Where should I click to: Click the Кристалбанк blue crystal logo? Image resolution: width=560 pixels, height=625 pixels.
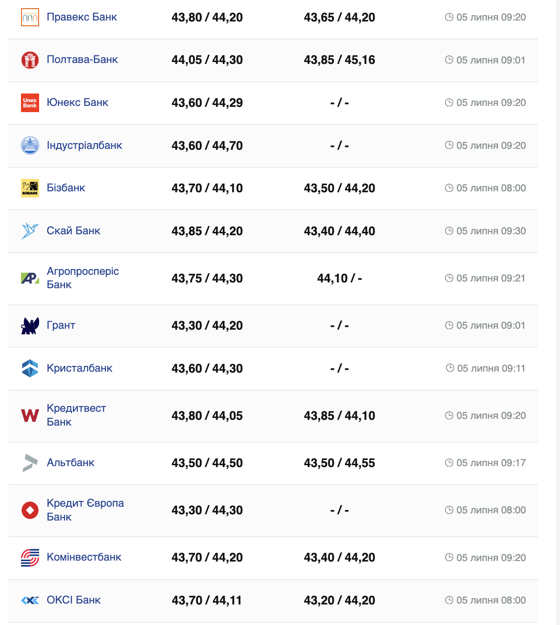pos(30,368)
